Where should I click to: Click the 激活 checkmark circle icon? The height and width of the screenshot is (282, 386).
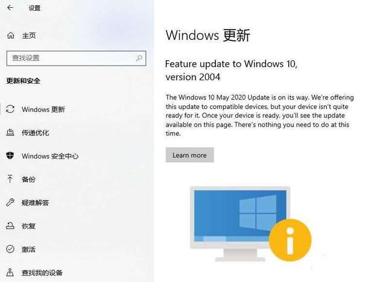(10, 249)
